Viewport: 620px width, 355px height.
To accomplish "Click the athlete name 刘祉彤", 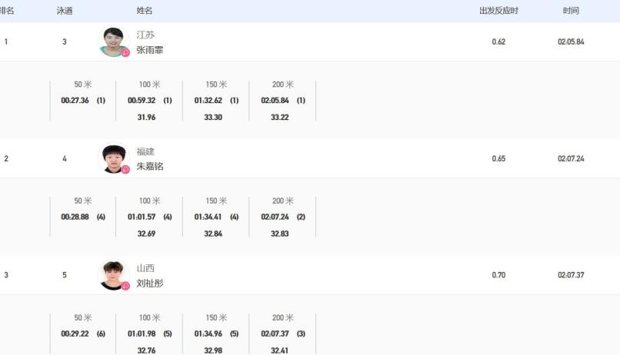I will (150, 283).
